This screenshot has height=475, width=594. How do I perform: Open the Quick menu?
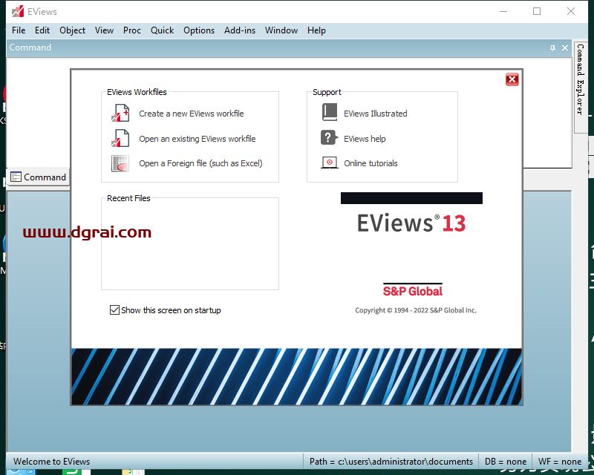tap(162, 30)
